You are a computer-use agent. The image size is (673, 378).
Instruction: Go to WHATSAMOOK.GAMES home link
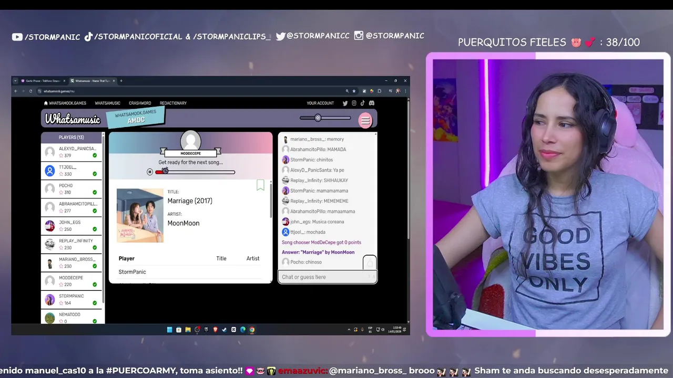tap(65, 103)
